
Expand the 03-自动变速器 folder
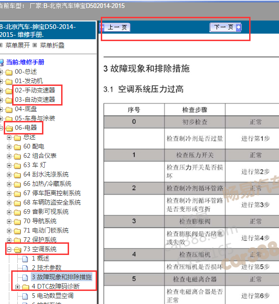(1, 100)
